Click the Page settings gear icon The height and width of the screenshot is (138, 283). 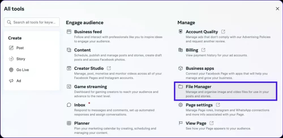[x=180, y=105]
